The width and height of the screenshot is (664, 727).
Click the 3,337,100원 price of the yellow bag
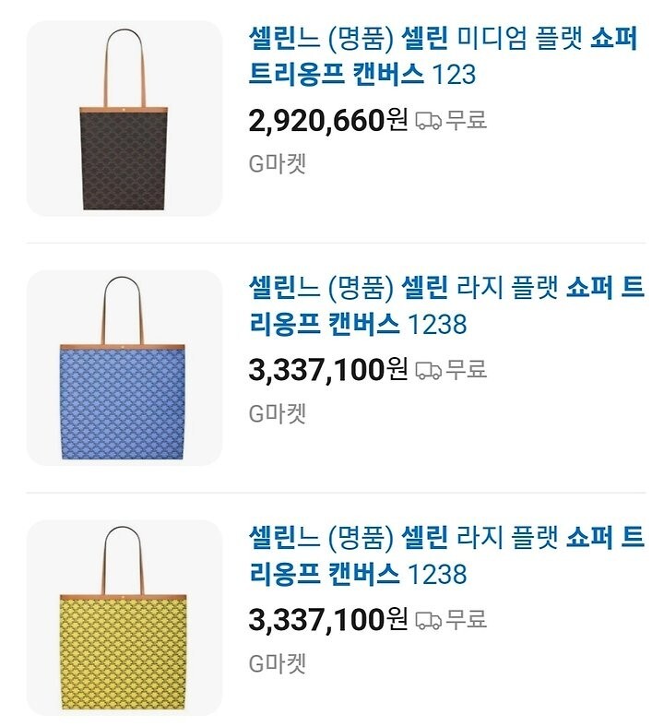pyautogui.click(x=327, y=619)
